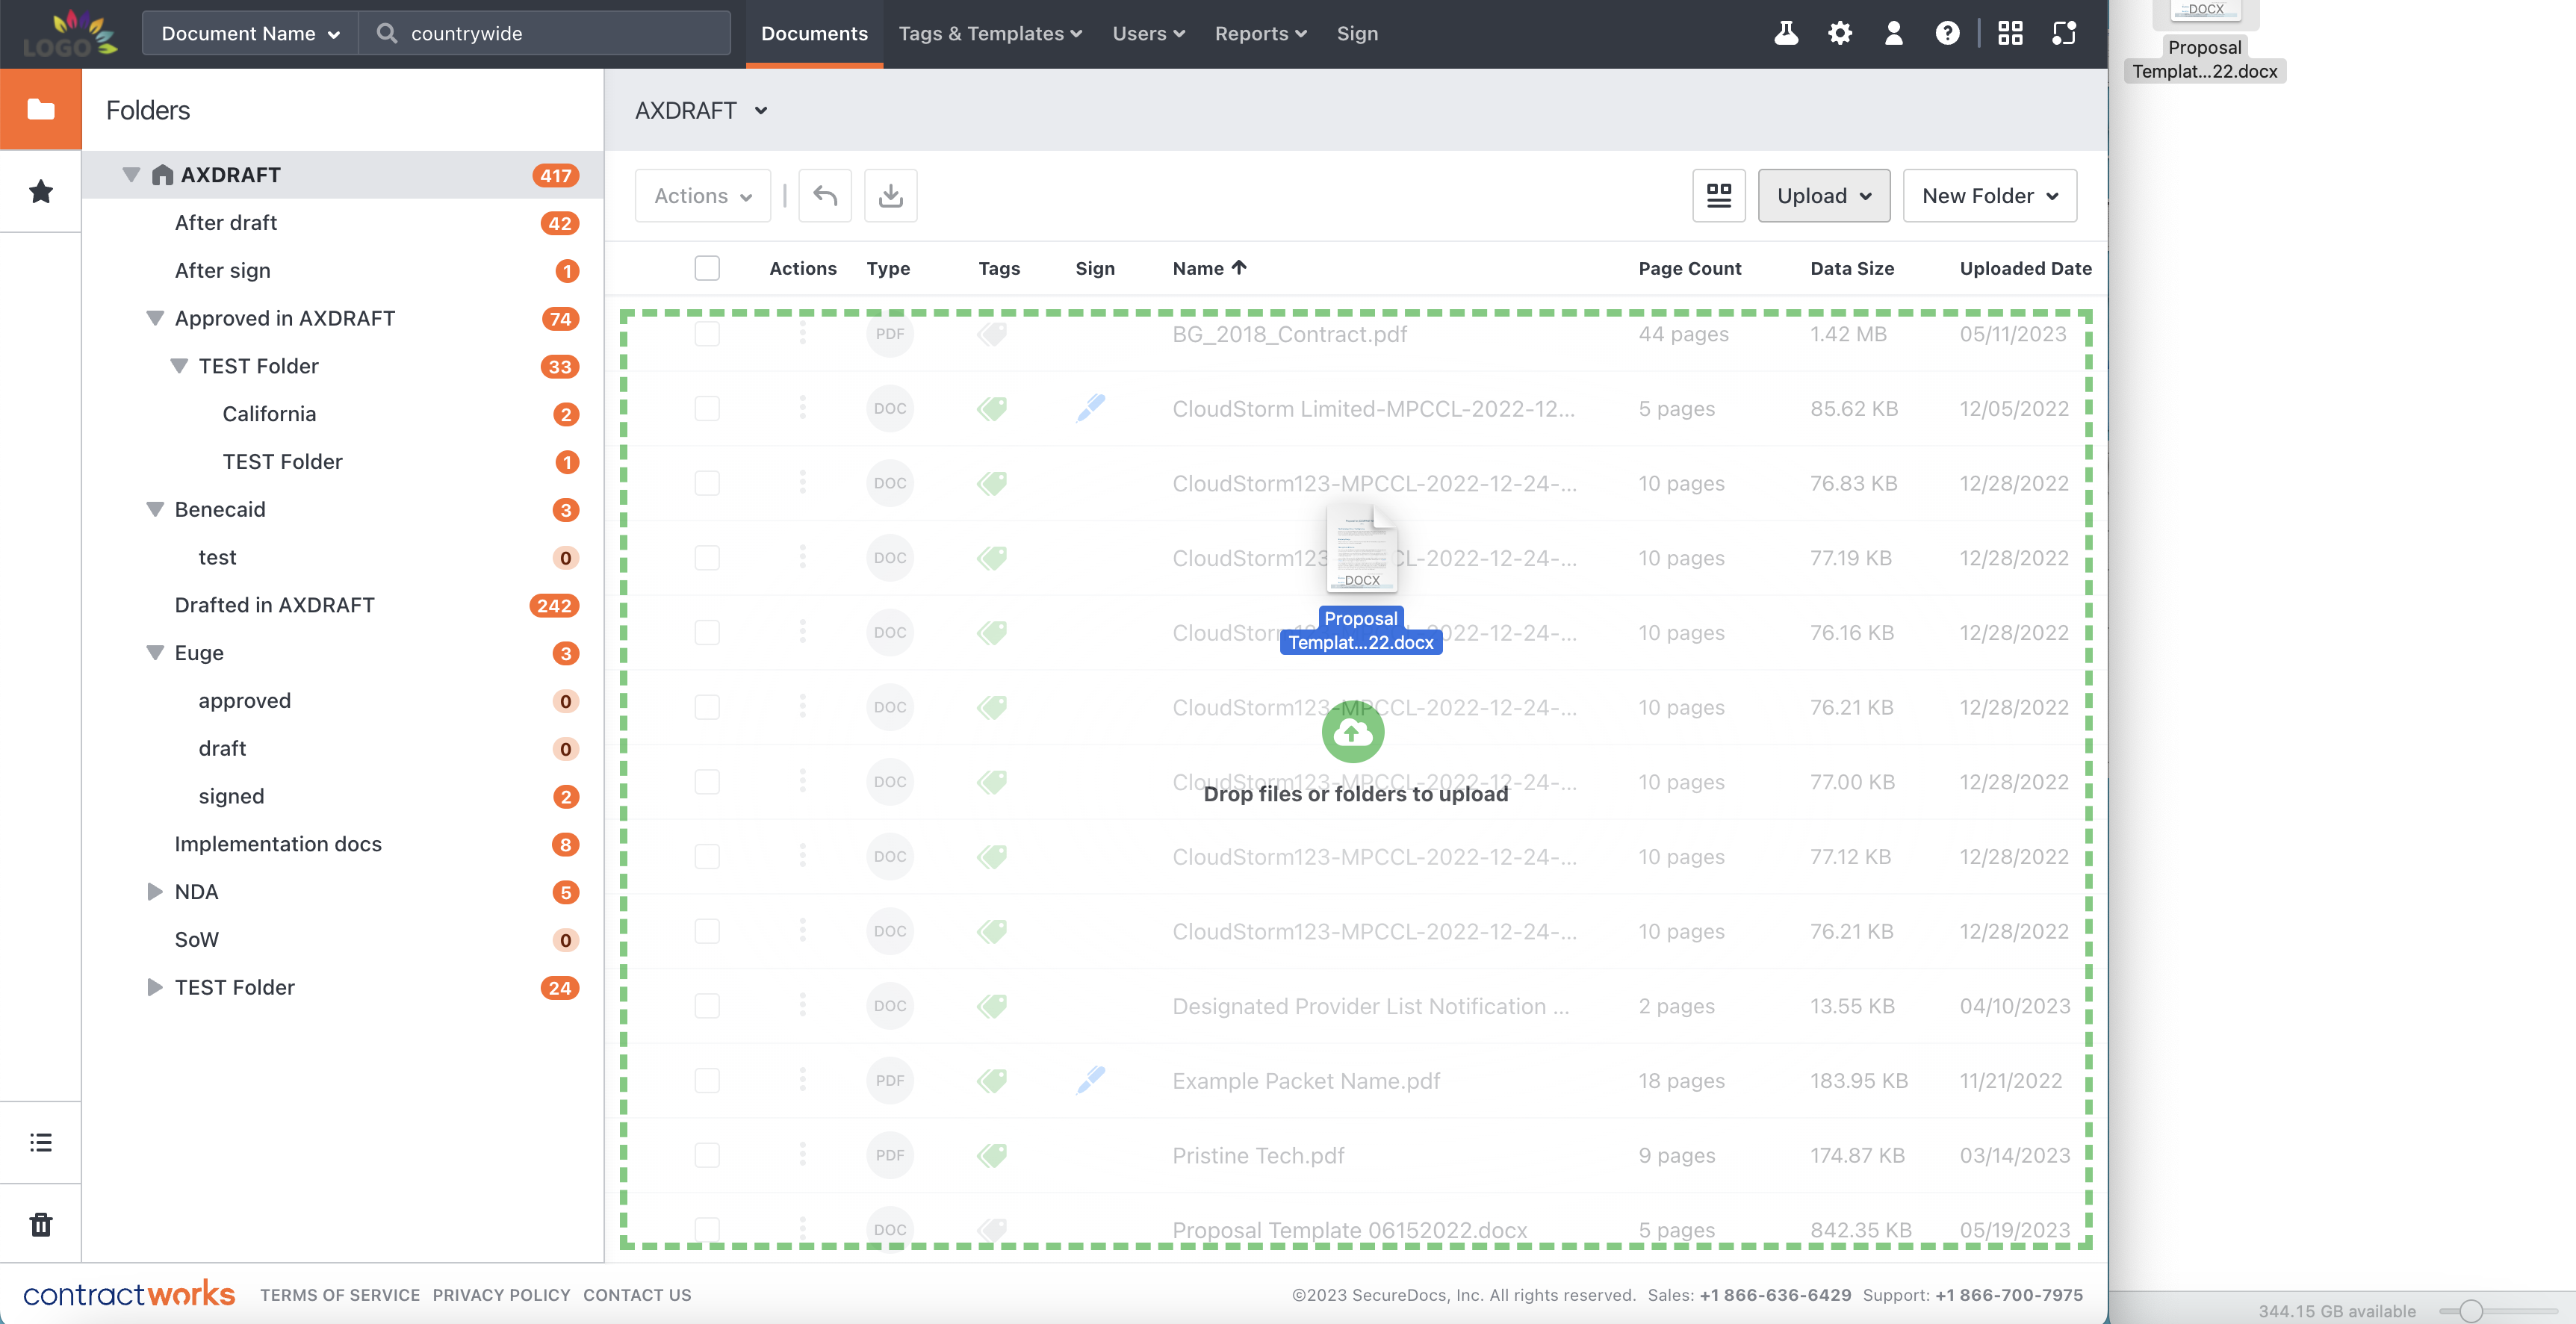Screen dimensions: 2576x1324
Task: Open the New Folder dropdown button
Action: click(1989, 195)
